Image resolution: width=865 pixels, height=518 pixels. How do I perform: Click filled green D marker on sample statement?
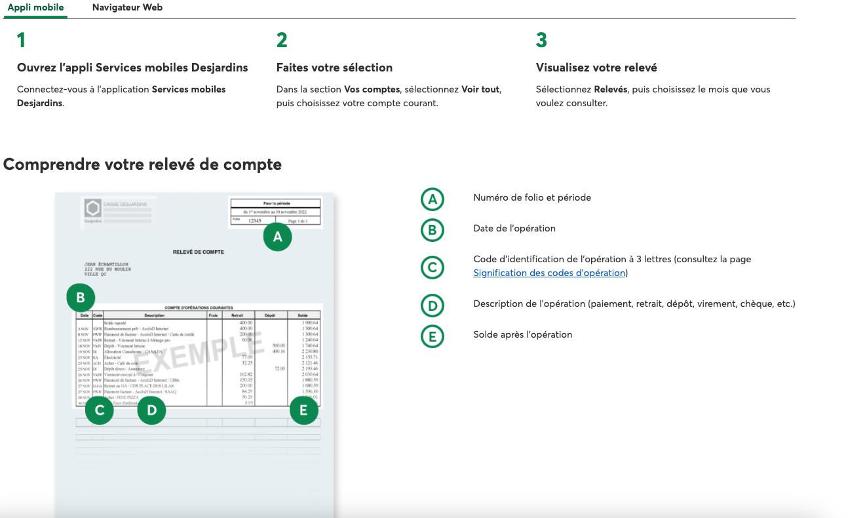click(152, 410)
